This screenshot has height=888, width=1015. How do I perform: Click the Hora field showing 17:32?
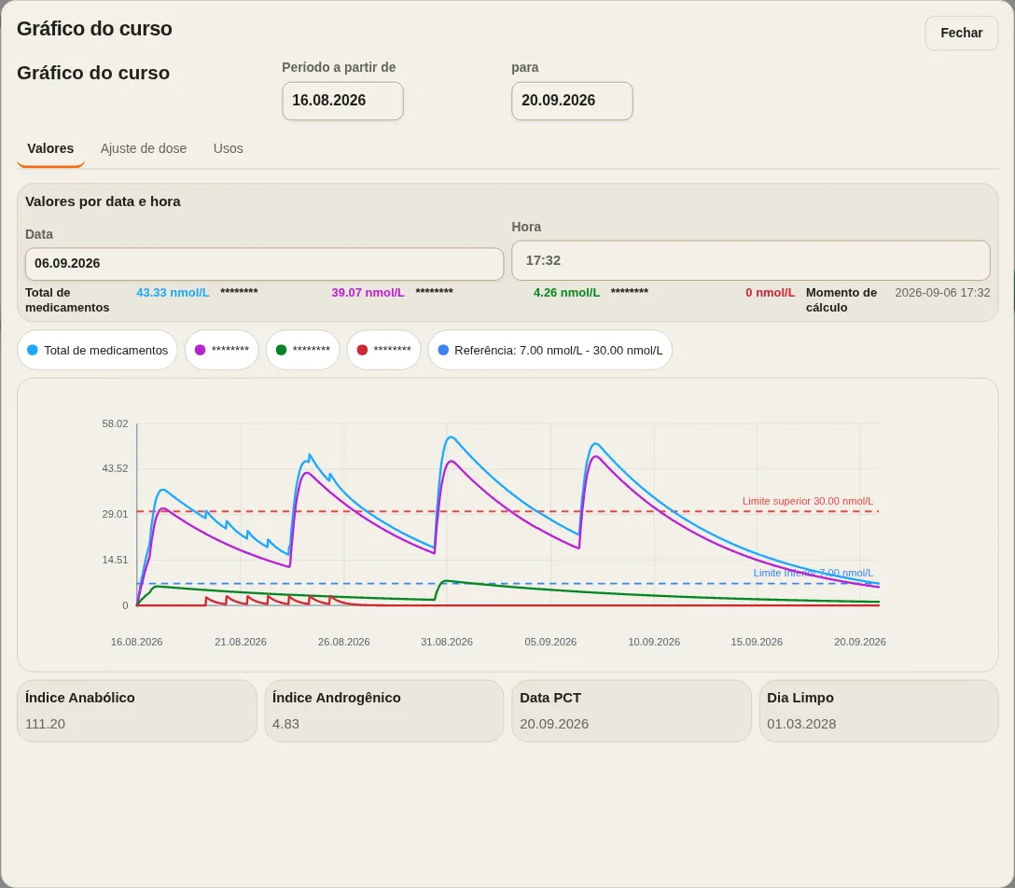click(751, 261)
